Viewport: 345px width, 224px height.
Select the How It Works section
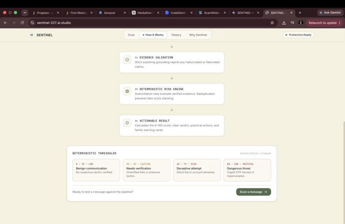click(x=153, y=35)
